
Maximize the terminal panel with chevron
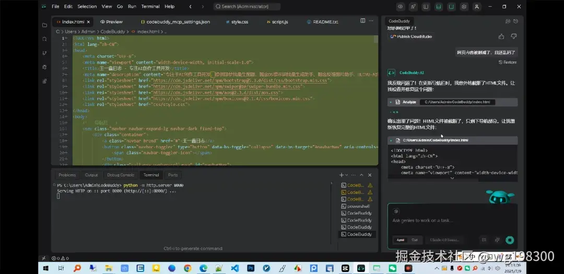[x=361, y=175]
